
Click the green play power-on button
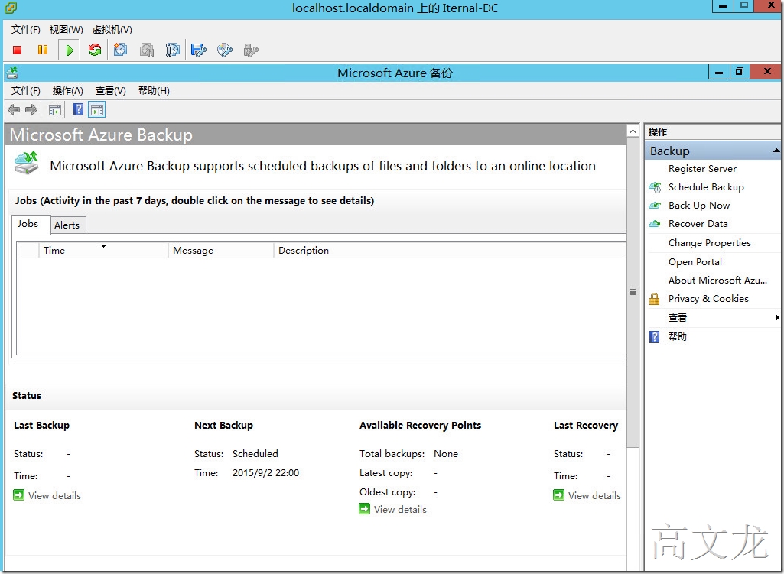point(70,50)
